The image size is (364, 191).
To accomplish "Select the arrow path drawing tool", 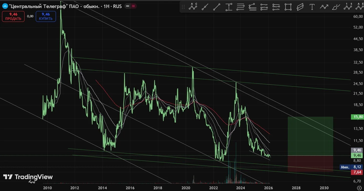I will tap(324, 7).
